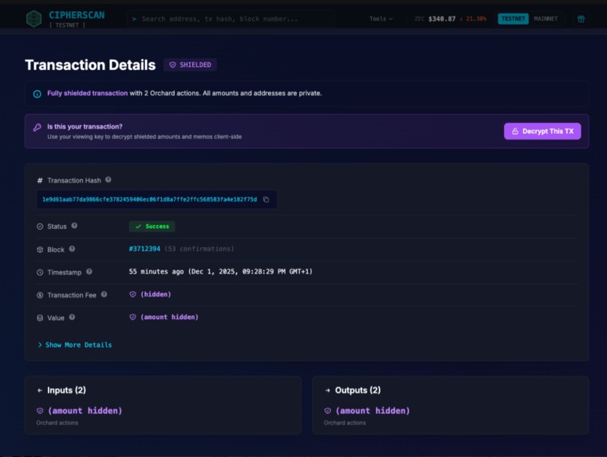
Task: Click the 21.30% price change value
Action: coord(475,18)
